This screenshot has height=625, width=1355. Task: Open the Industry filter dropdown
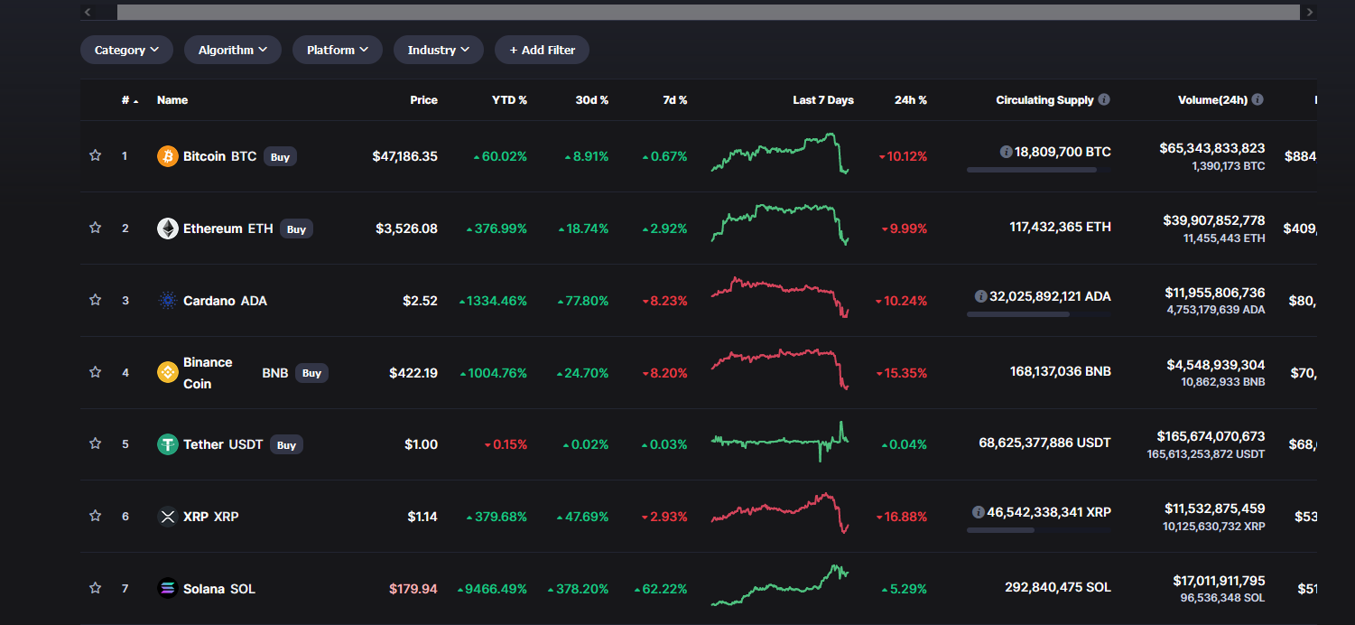point(438,50)
